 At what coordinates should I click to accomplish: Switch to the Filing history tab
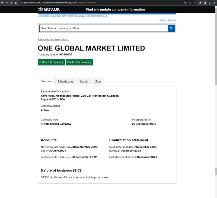[66, 81]
